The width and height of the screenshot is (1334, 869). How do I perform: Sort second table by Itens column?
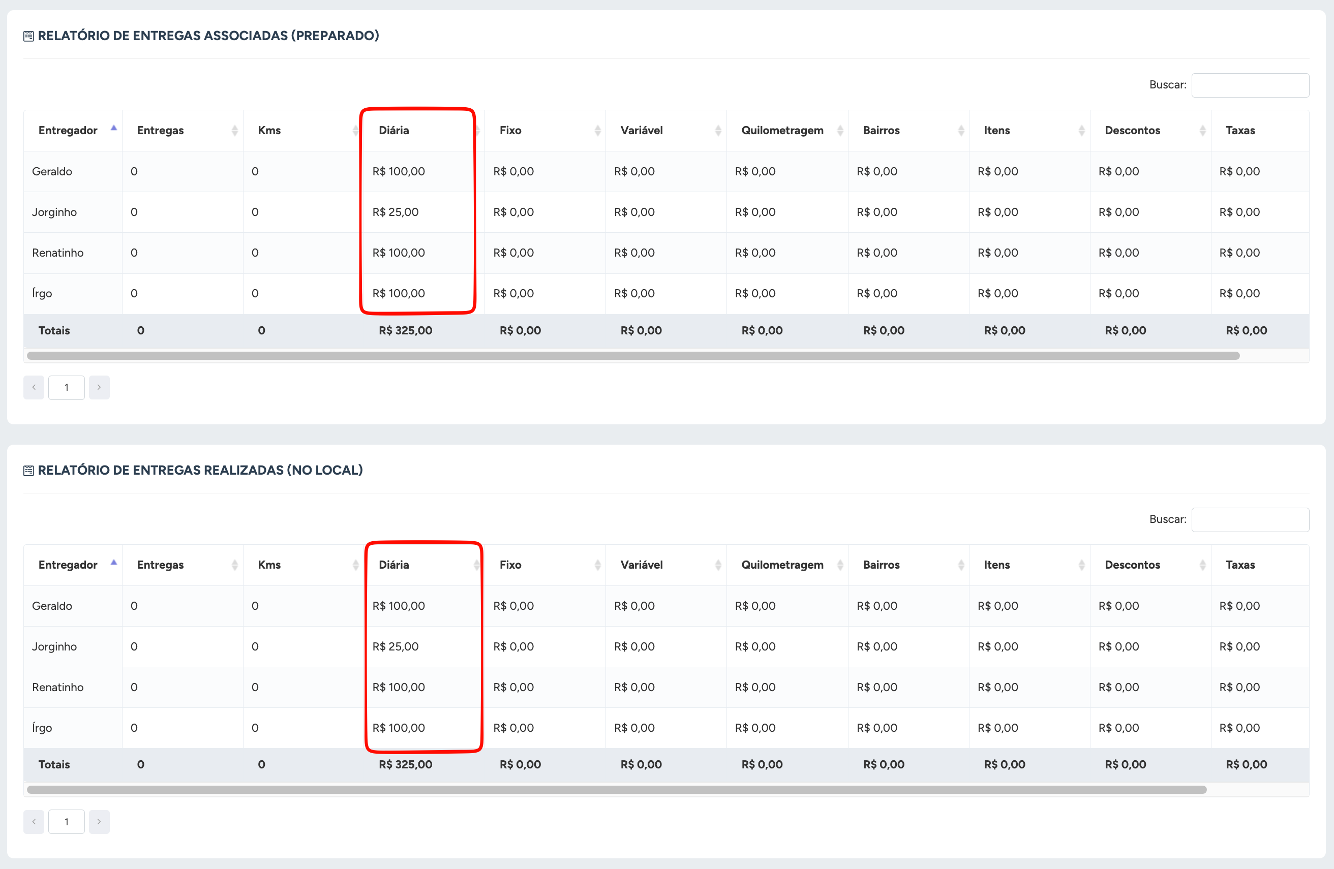996,564
